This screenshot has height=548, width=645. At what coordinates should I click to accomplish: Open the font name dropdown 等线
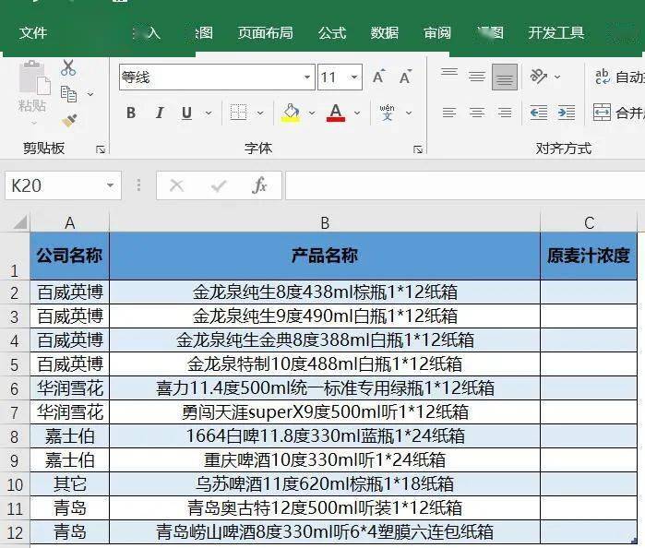[x=307, y=77]
